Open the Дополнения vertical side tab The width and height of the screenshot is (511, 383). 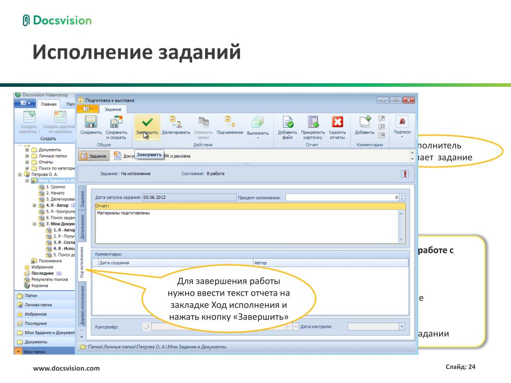[x=82, y=227]
